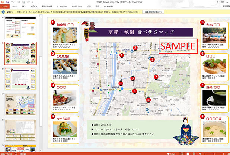This screenshot has width=230, height=155.
Task: Switch to Reading View icon in status bar
Action: [194, 154]
